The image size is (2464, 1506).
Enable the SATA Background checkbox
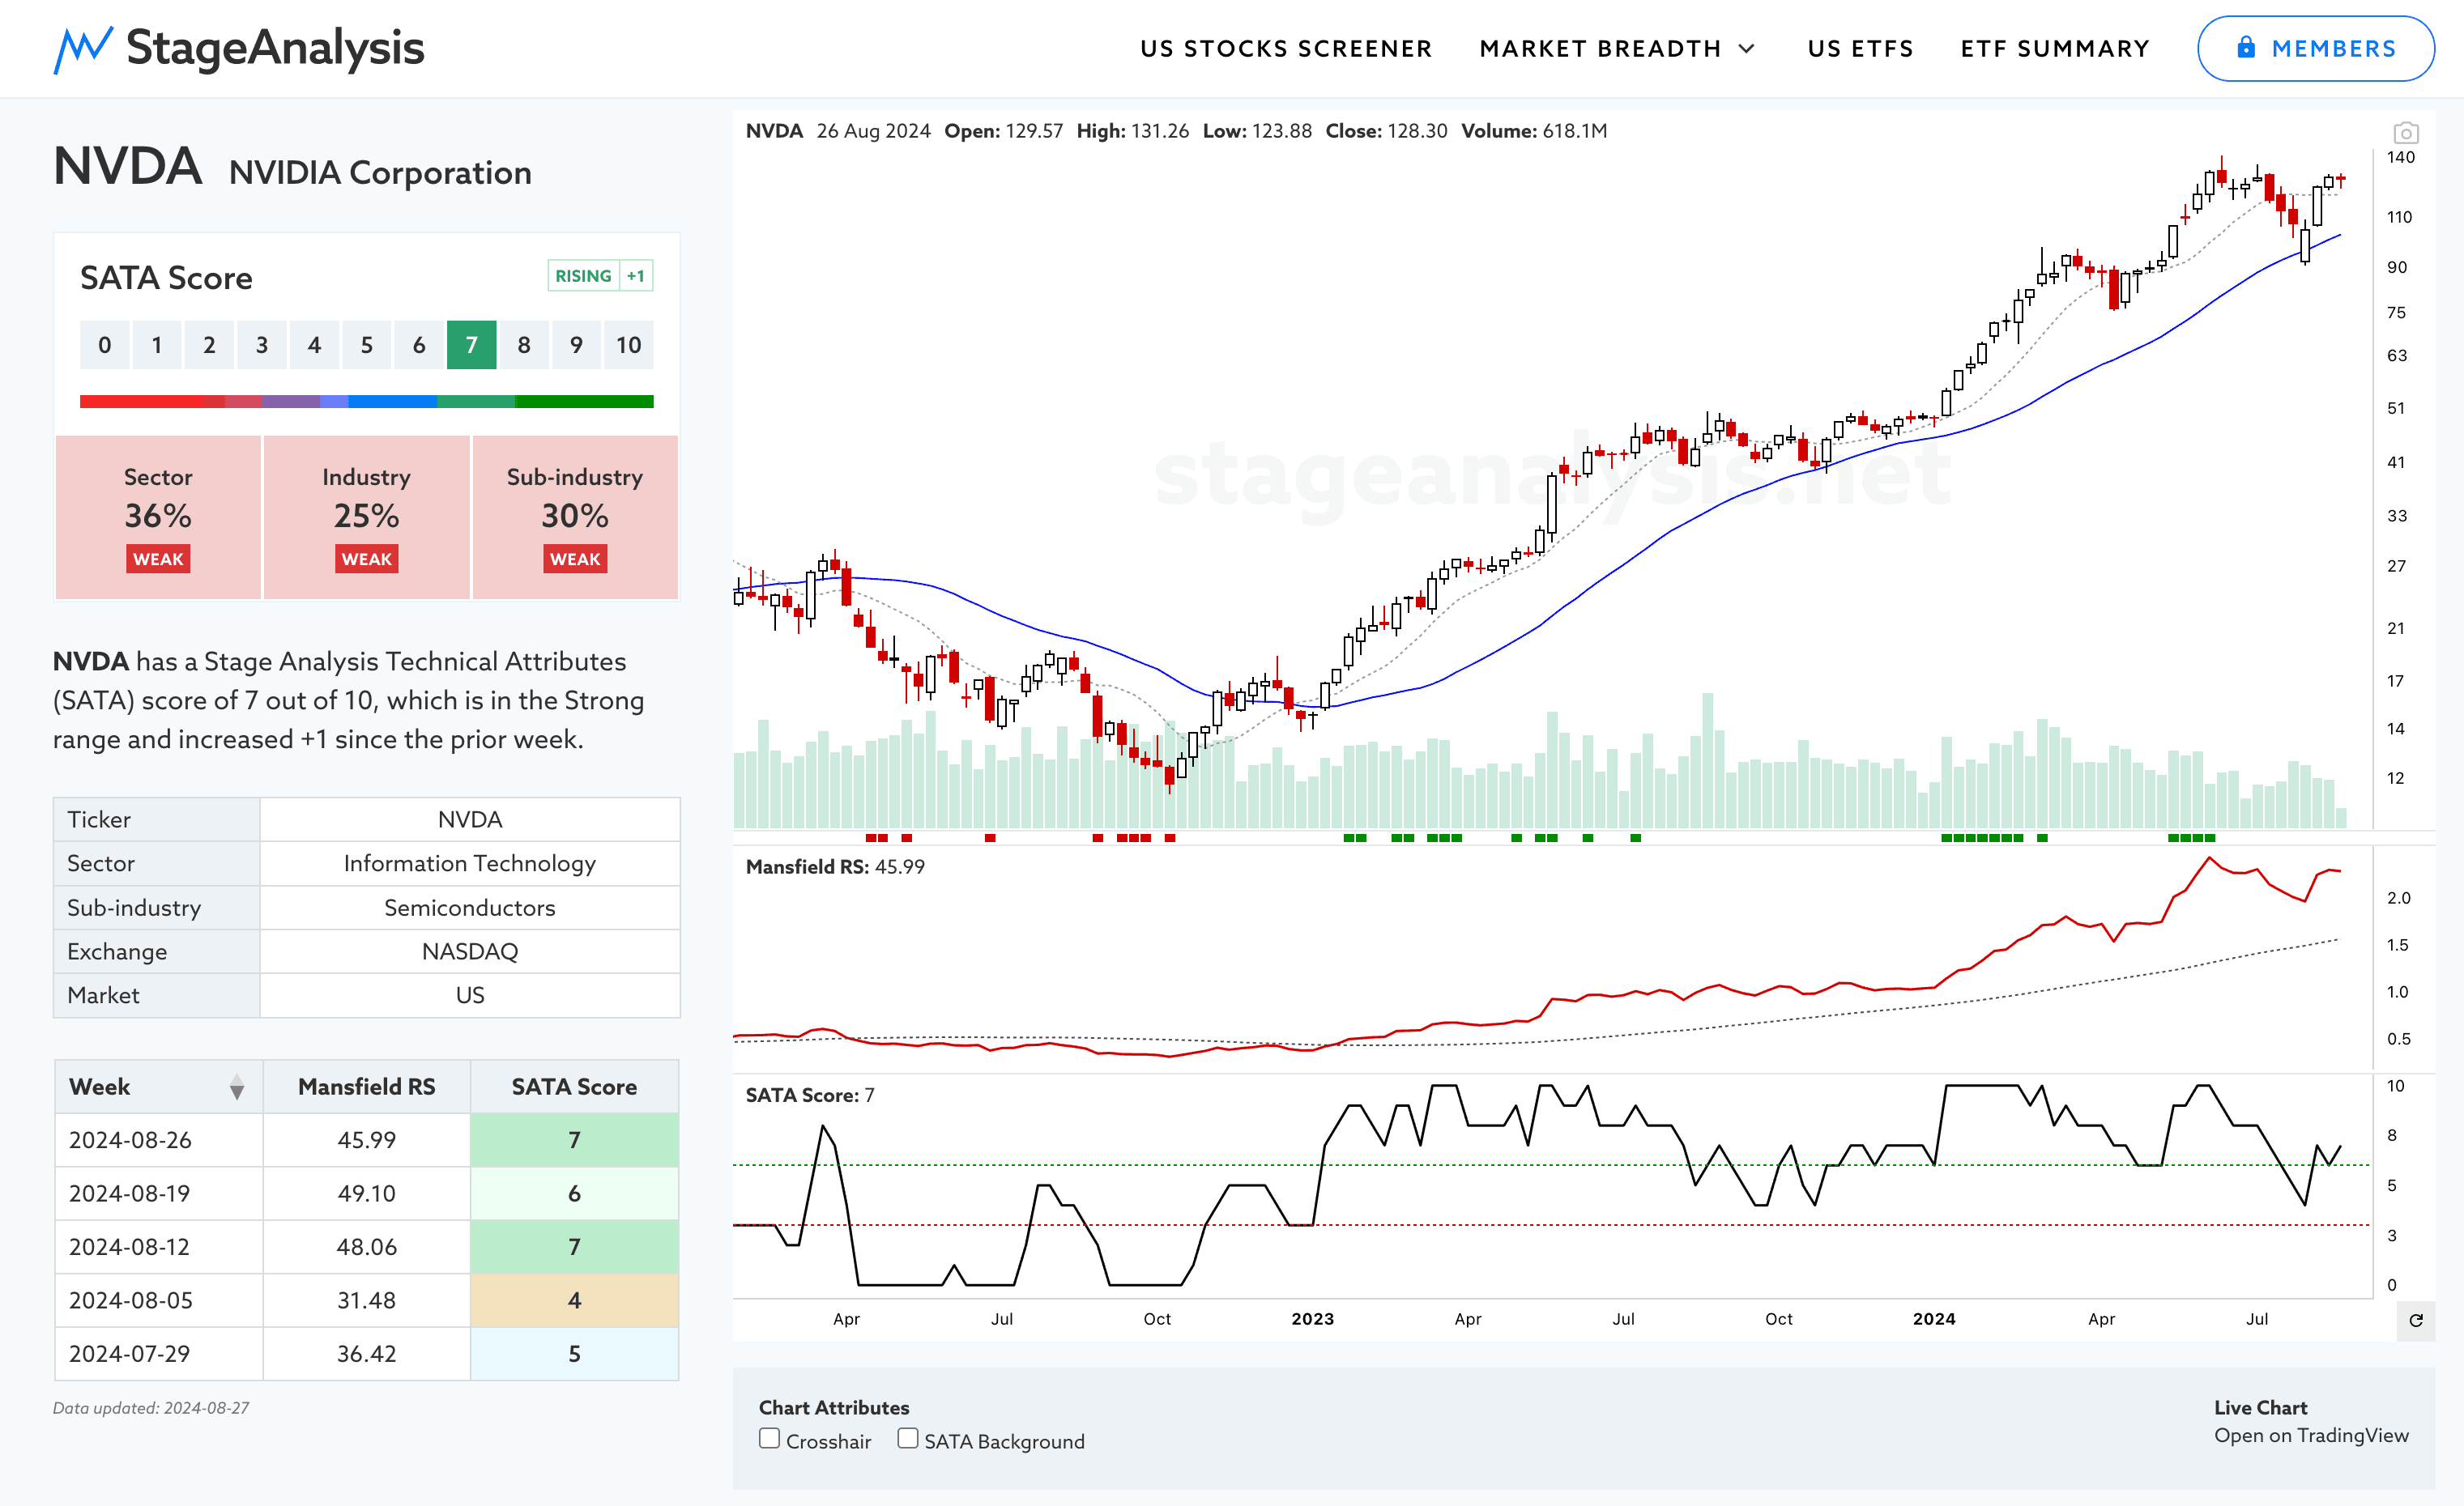click(x=907, y=1438)
